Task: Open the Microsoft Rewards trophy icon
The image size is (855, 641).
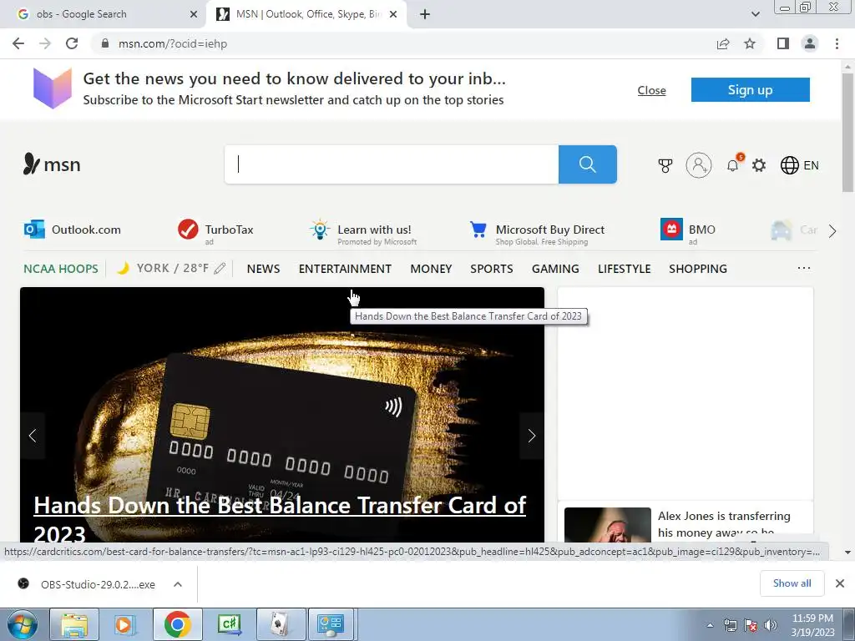Action: (665, 165)
